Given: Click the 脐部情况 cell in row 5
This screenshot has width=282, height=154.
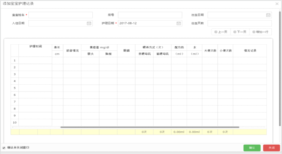Looking at the screenshot, I should pos(72,88).
